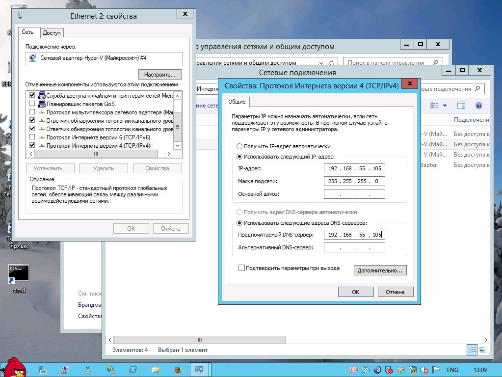Expand the address bar history dropdown
Image resolution: width=502 pixels, height=377 pixels.
tap(321, 63)
